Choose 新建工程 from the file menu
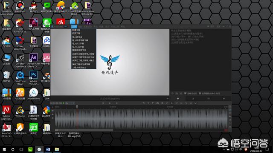The height and width of the screenshot is (153, 273). pos(76,30)
